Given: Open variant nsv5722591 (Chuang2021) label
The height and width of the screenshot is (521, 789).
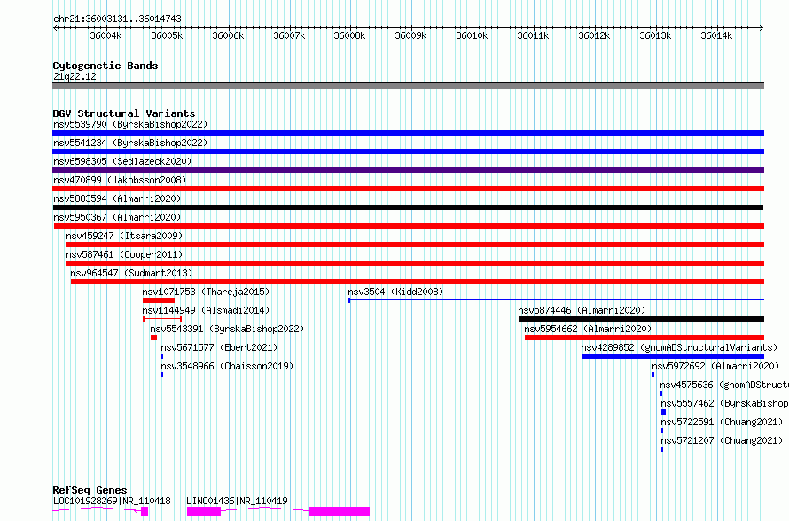Looking at the screenshot, I should 723,422.
